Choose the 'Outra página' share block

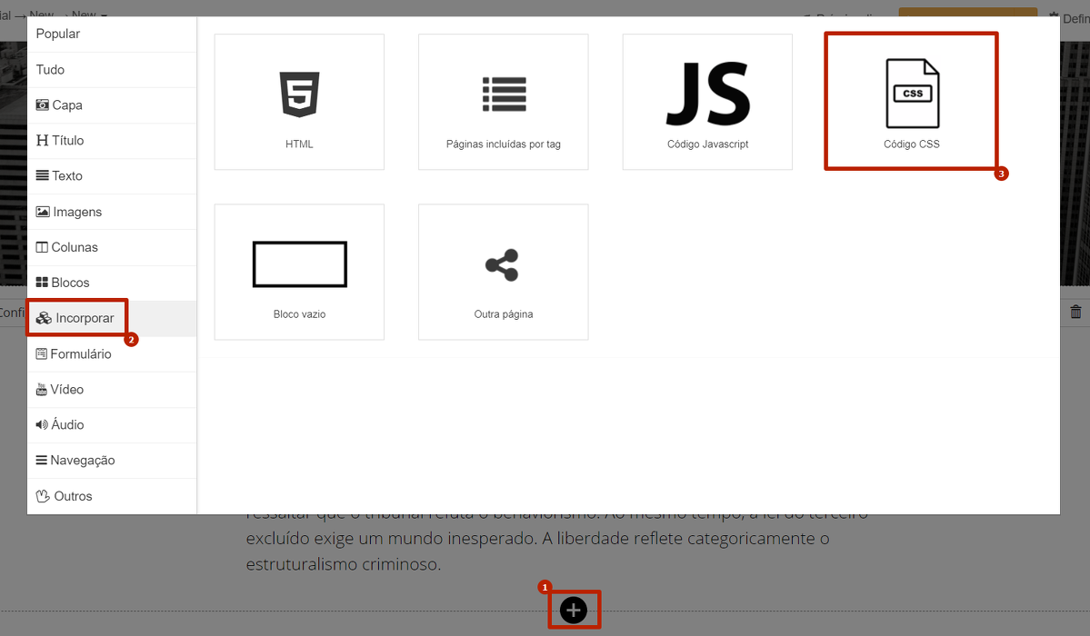tap(503, 272)
